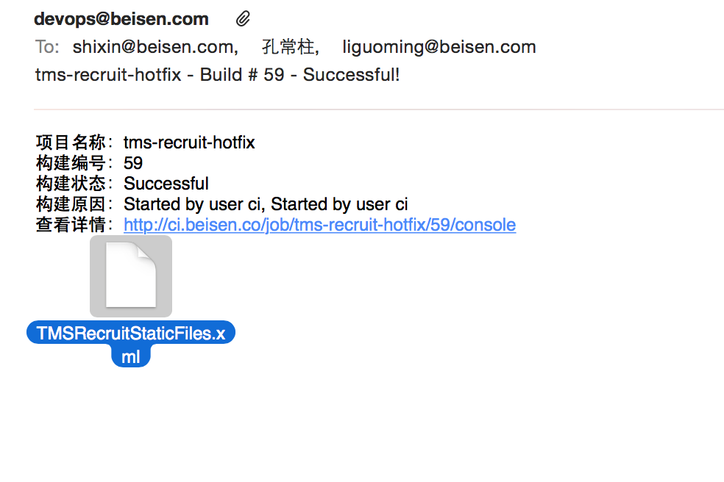Click sender devops@beisen.com

point(121,19)
